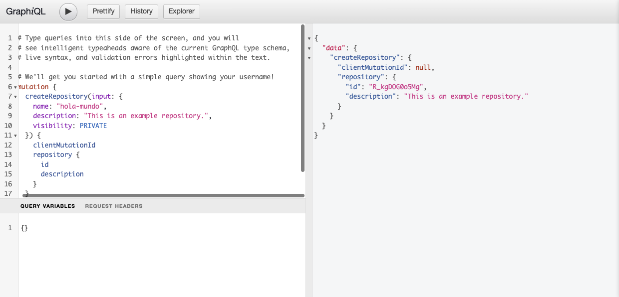
Task: Click the result description string value
Action: (466, 96)
